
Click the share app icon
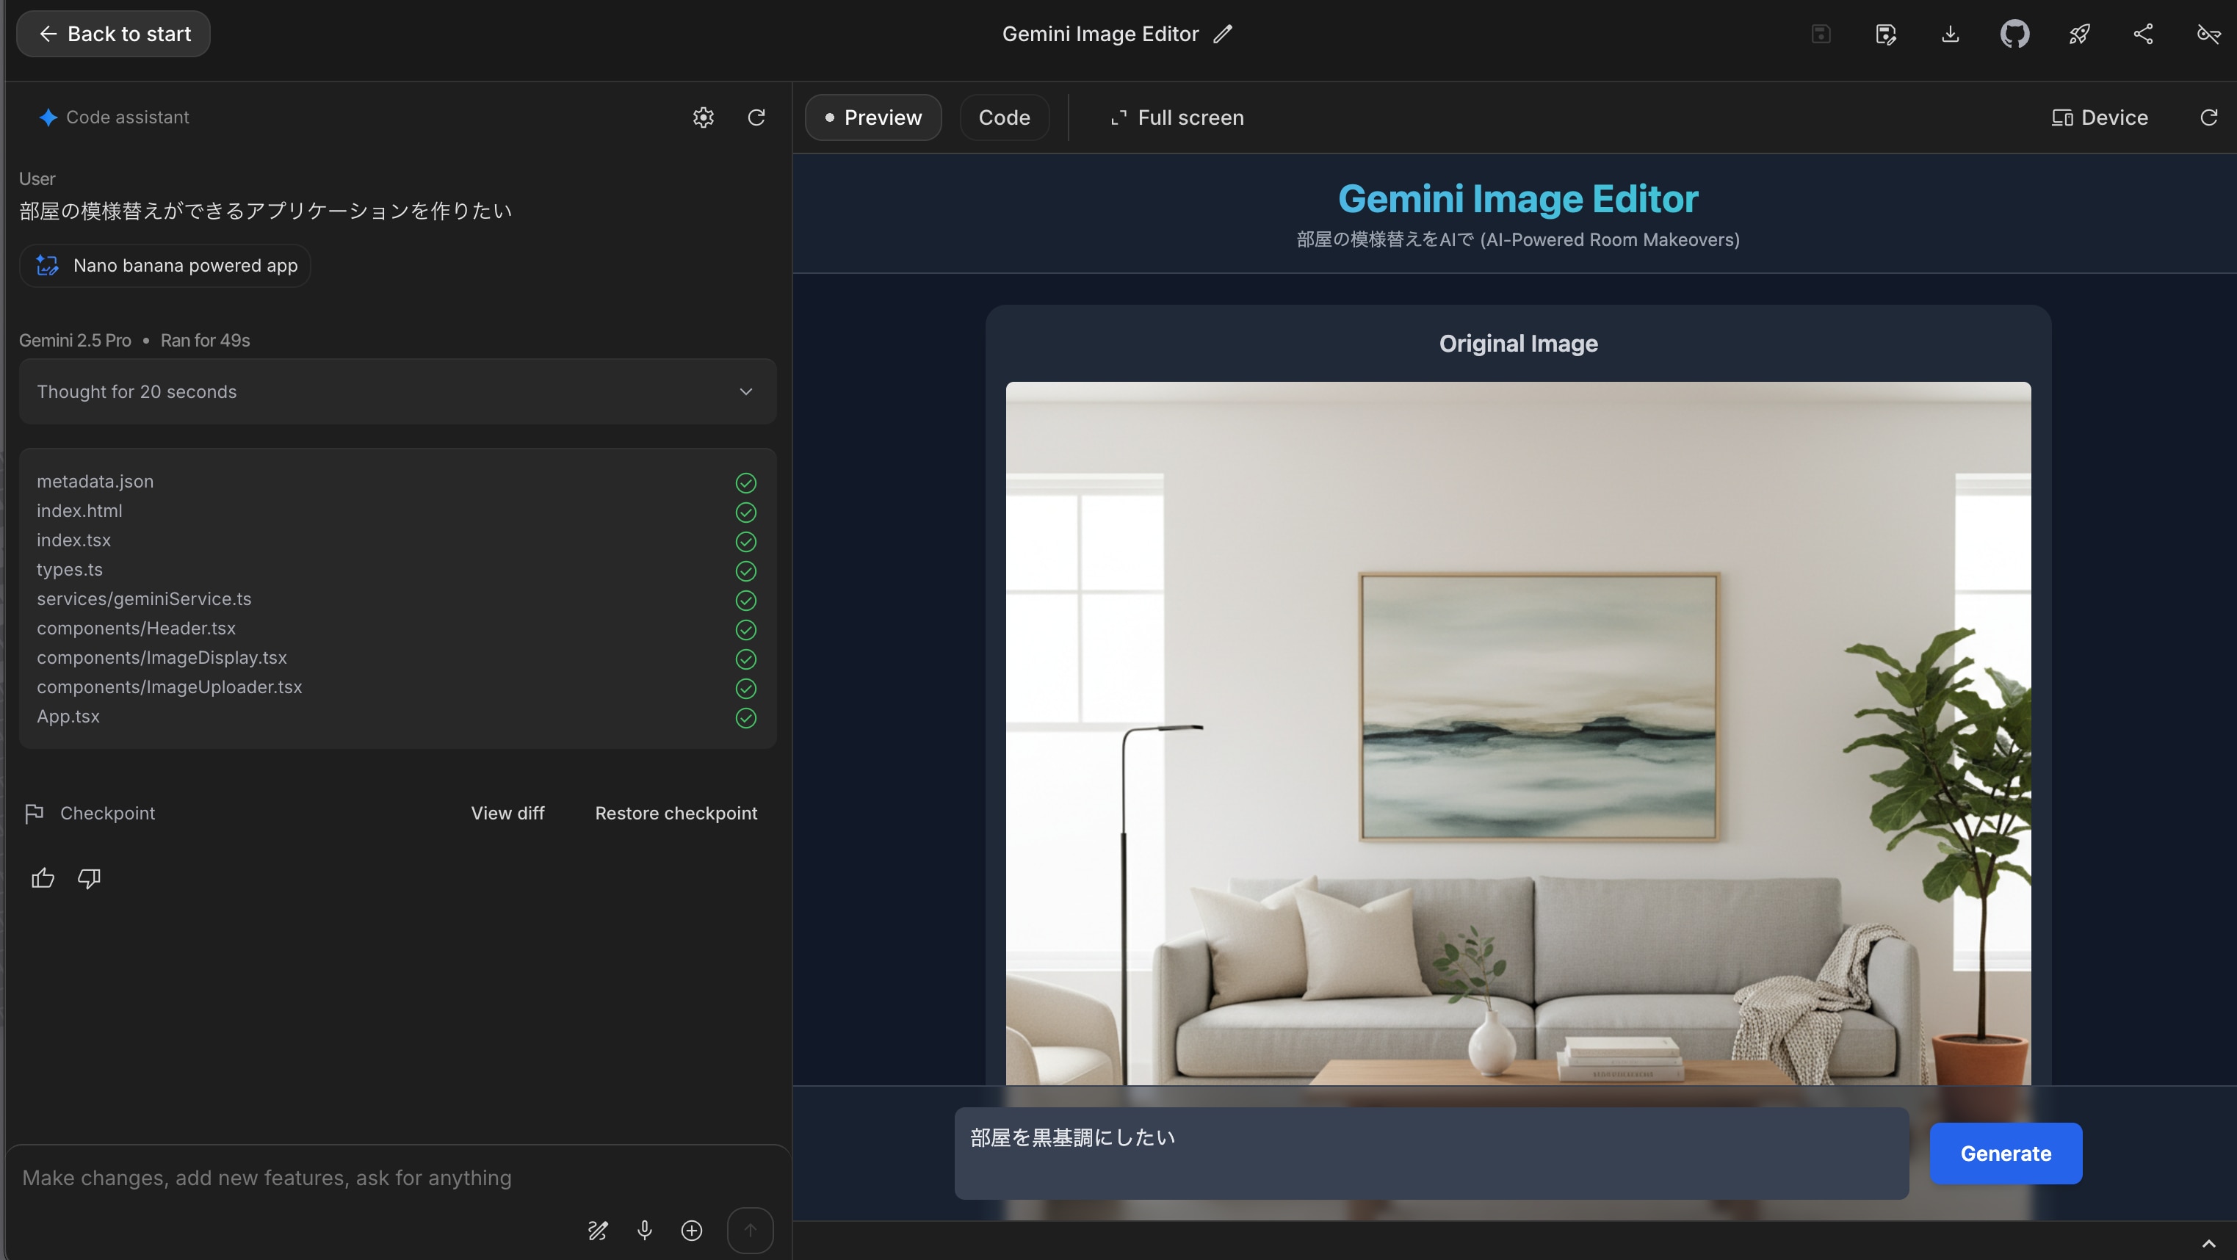pyautogui.click(x=2143, y=34)
